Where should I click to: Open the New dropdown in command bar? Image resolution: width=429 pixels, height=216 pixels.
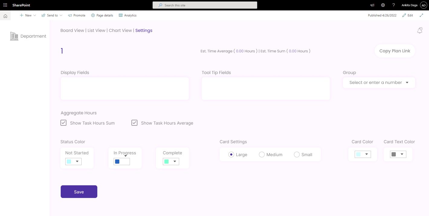pyautogui.click(x=28, y=15)
